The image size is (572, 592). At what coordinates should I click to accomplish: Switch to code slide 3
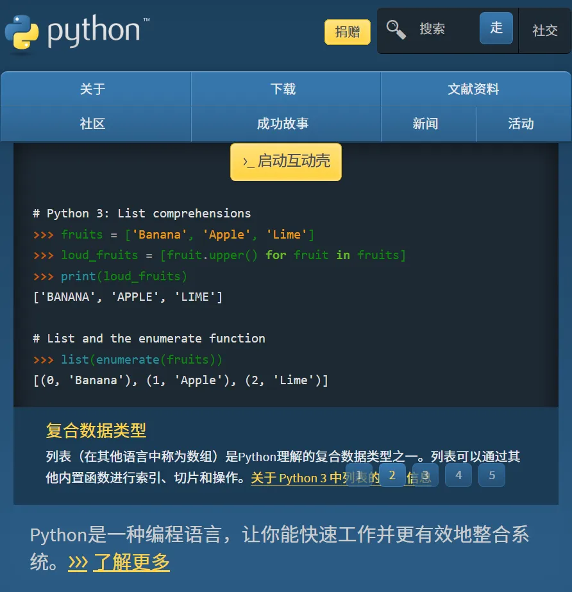pos(425,475)
